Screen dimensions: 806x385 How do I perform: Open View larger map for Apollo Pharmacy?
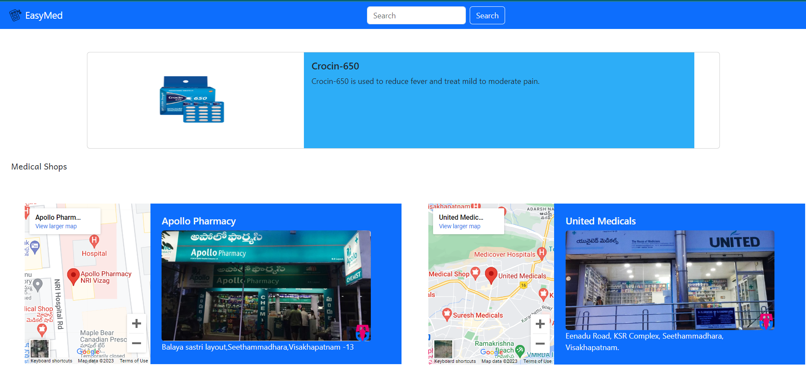[56, 226]
